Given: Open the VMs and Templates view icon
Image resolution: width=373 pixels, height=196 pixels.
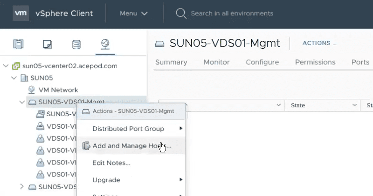Looking at the screenshot, I should pyautogui.click(x=48, y=44).
